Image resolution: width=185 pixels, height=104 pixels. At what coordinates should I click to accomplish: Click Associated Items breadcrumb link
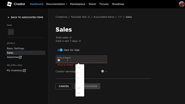pyautogui.click(x=104, y=17)
